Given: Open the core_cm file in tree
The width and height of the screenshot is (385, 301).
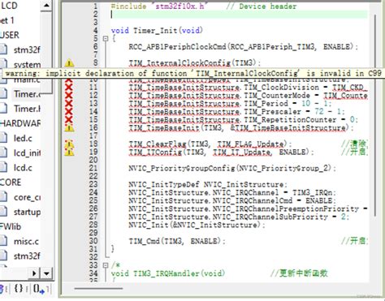Looking at the screenshot, I should pyautogui.click(x=27, y=197).
